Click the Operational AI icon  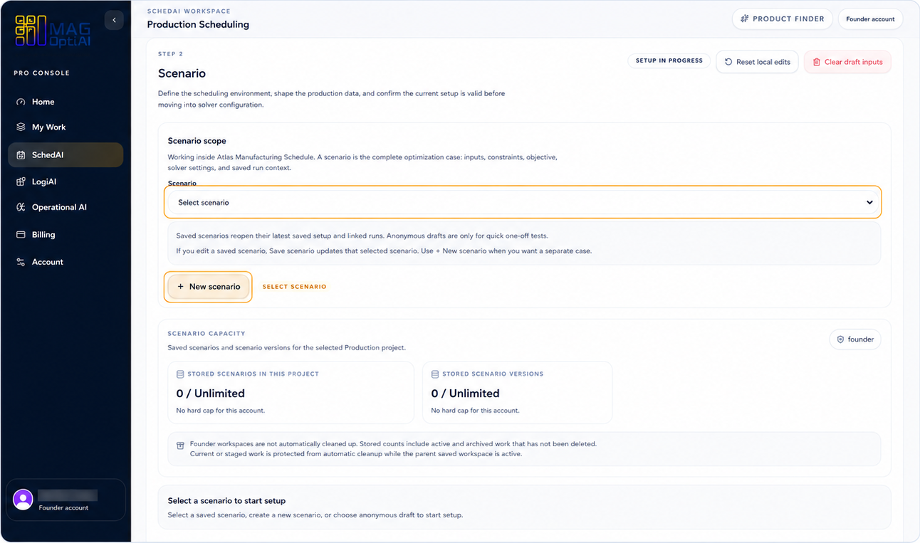(21, 208)
